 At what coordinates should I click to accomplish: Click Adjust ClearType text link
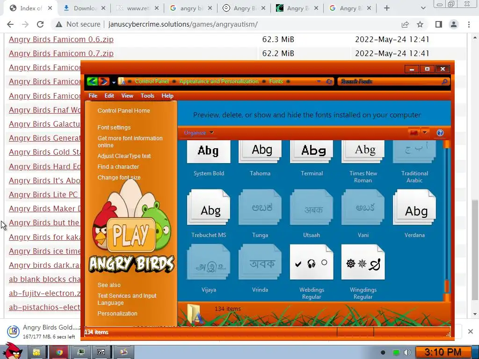tap(124, 156)
